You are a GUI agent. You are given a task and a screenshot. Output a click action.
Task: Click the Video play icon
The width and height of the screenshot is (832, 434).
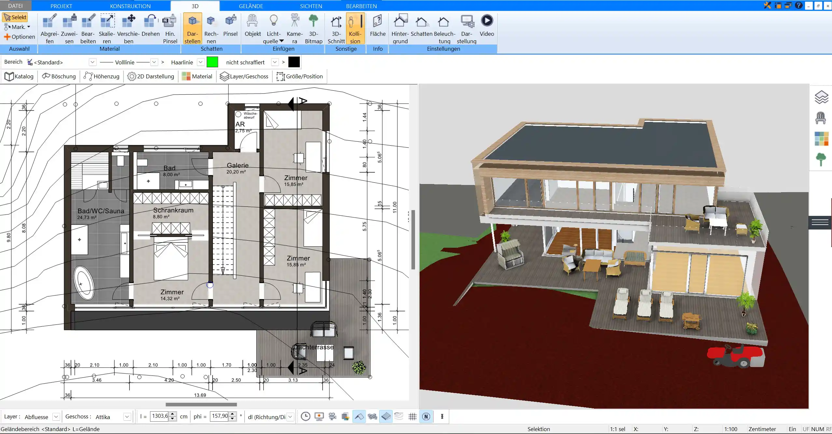487,21
